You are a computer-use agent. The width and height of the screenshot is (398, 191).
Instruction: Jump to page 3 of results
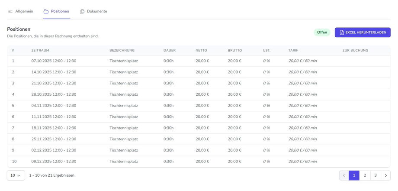coord(376,175)
